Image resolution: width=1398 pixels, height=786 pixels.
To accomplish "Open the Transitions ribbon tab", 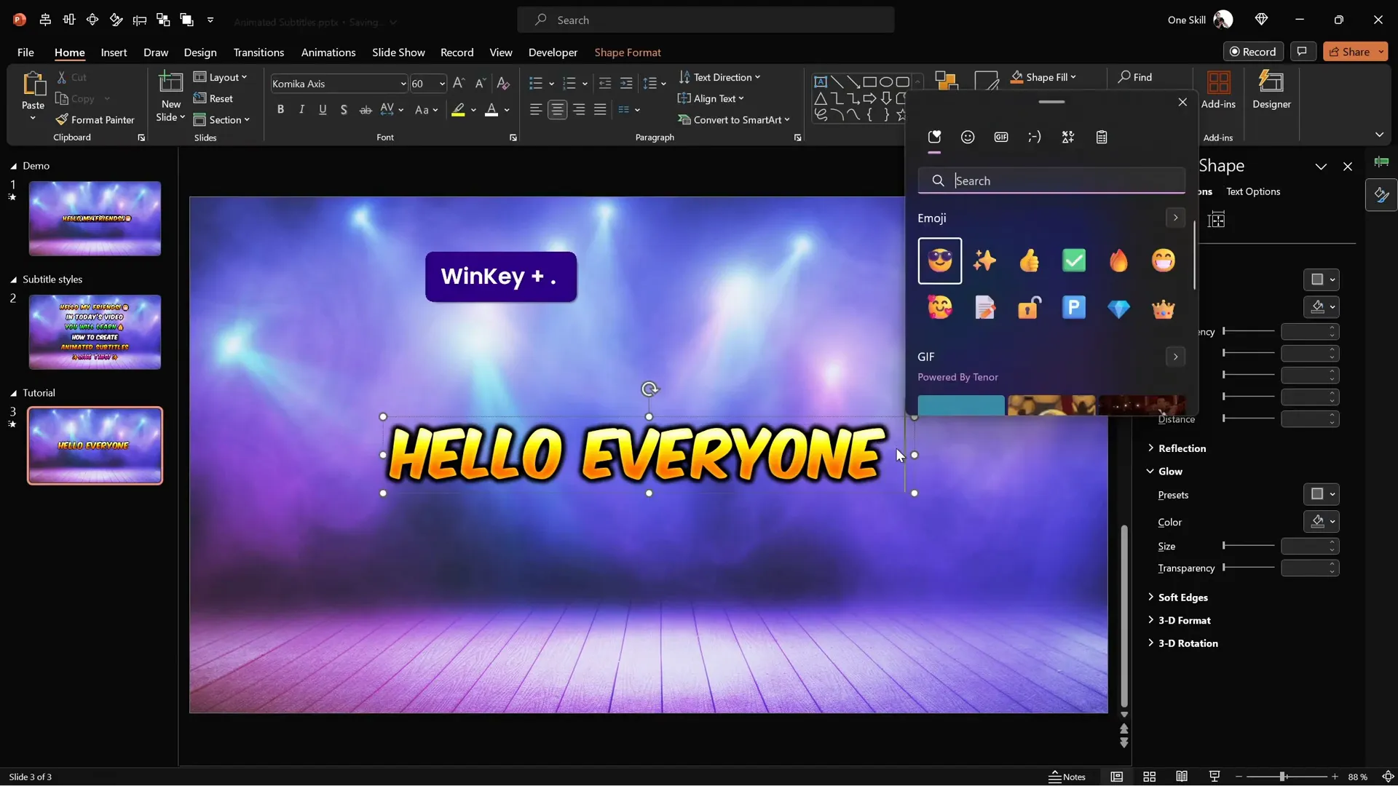I will click(x=258, y=52).
